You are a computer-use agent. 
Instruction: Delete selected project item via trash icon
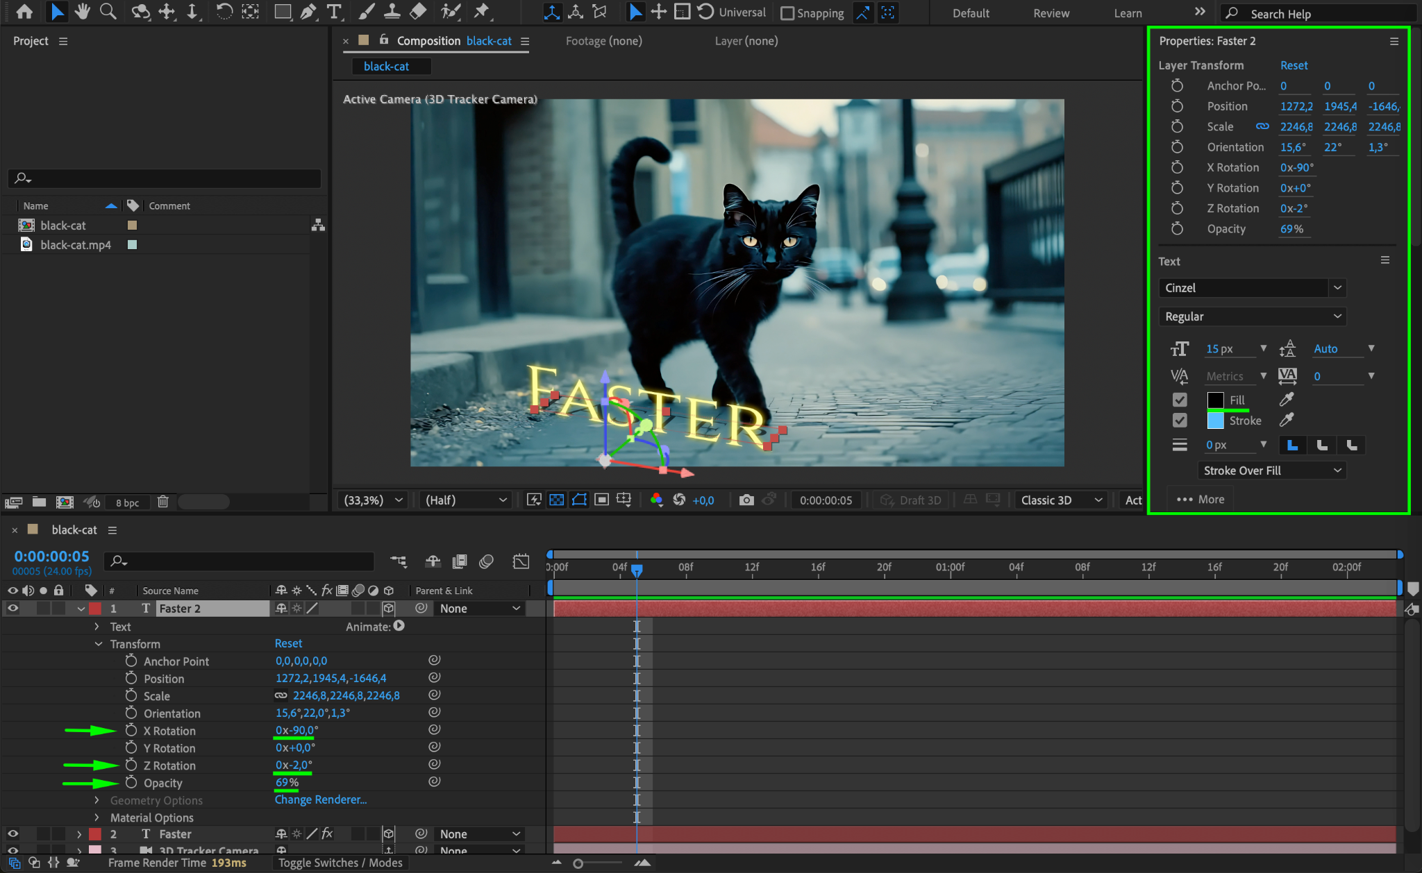click(162, 502)
